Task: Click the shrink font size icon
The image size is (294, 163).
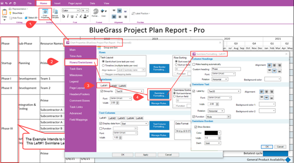Action: click(x=76, y=16)
